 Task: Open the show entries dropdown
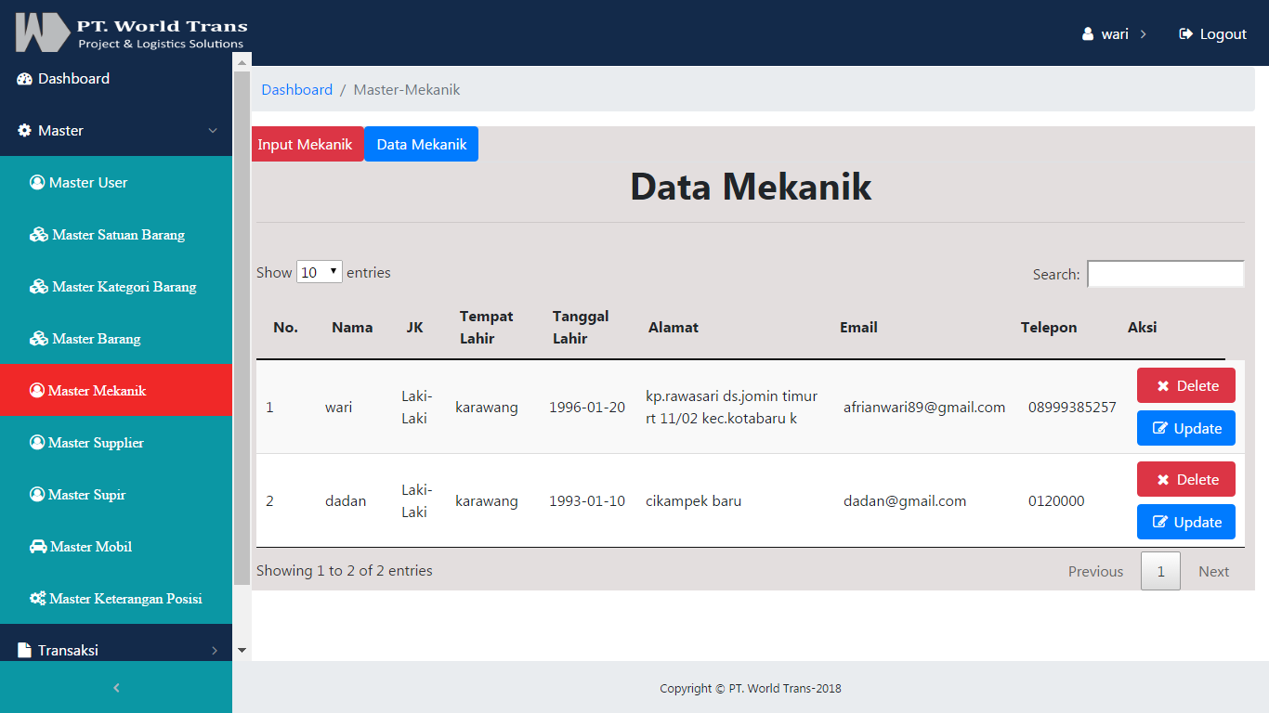[320, 273]
